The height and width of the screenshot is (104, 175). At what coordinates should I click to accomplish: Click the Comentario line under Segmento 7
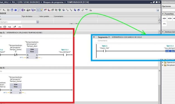click(x=102, y=41)
